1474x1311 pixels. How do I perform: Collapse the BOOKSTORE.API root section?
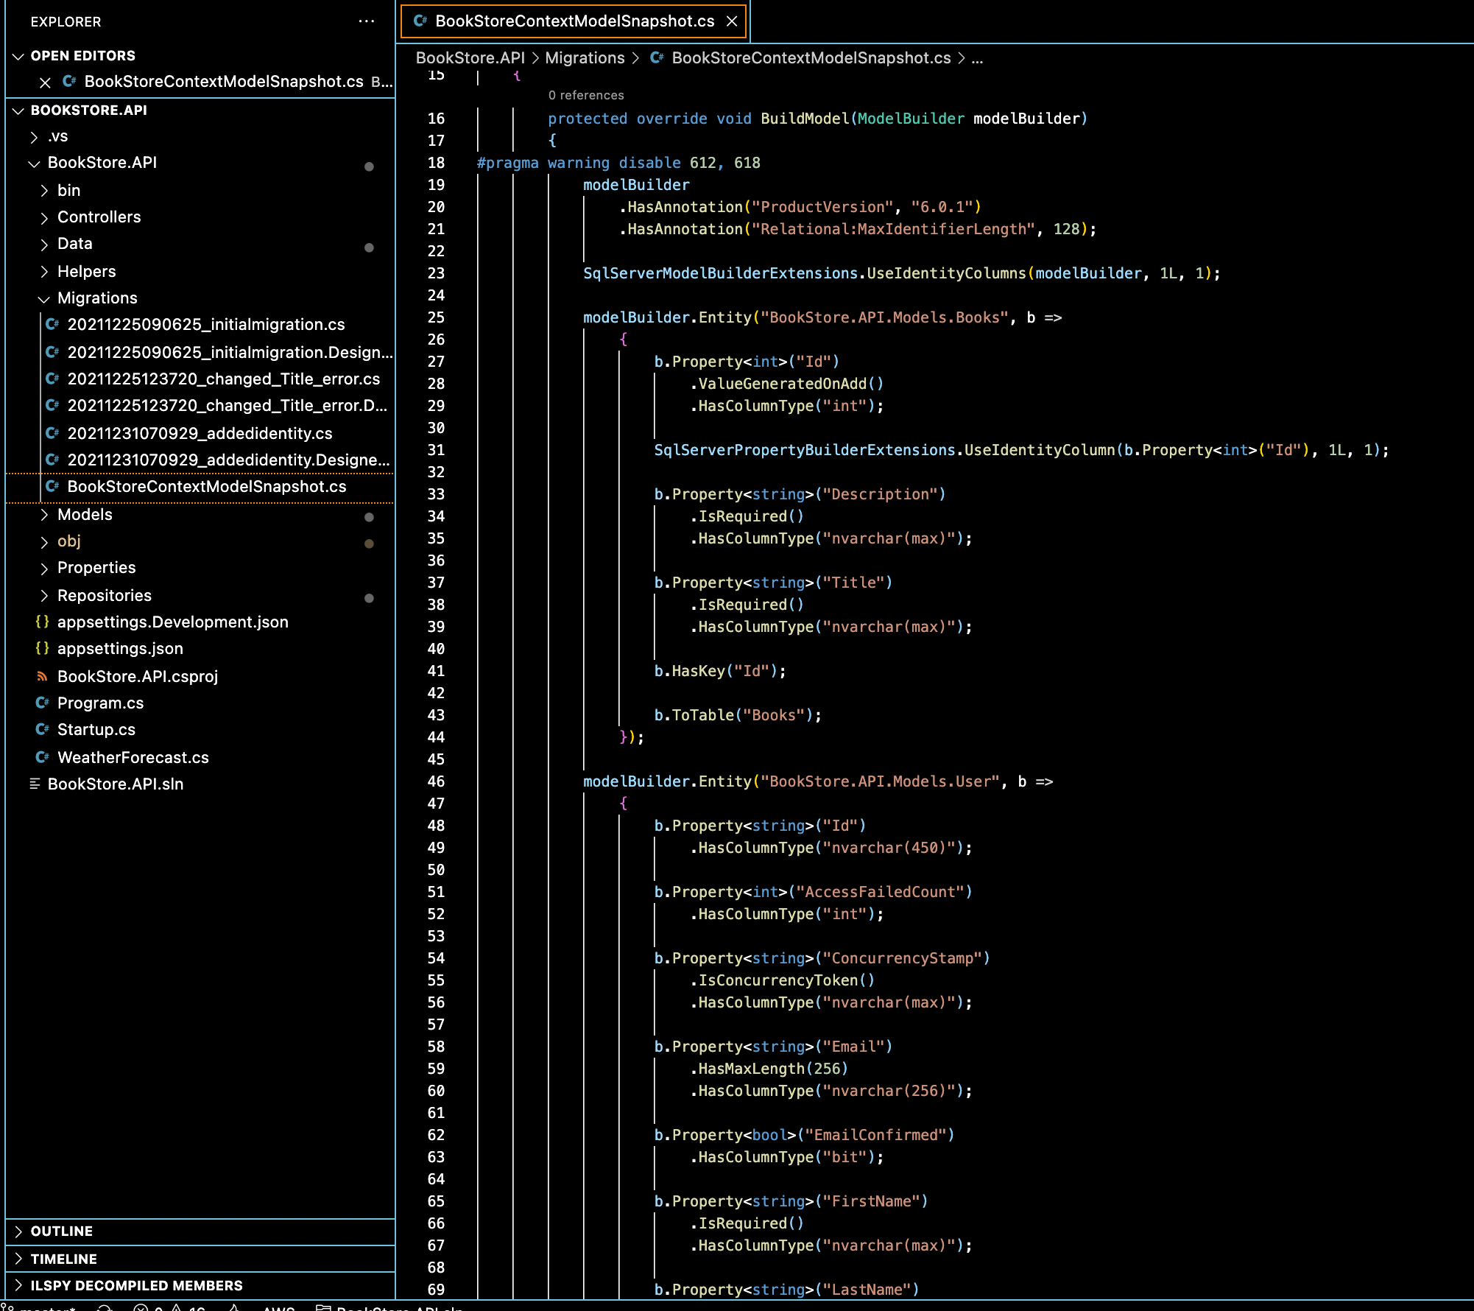click(x=18, y=110)
